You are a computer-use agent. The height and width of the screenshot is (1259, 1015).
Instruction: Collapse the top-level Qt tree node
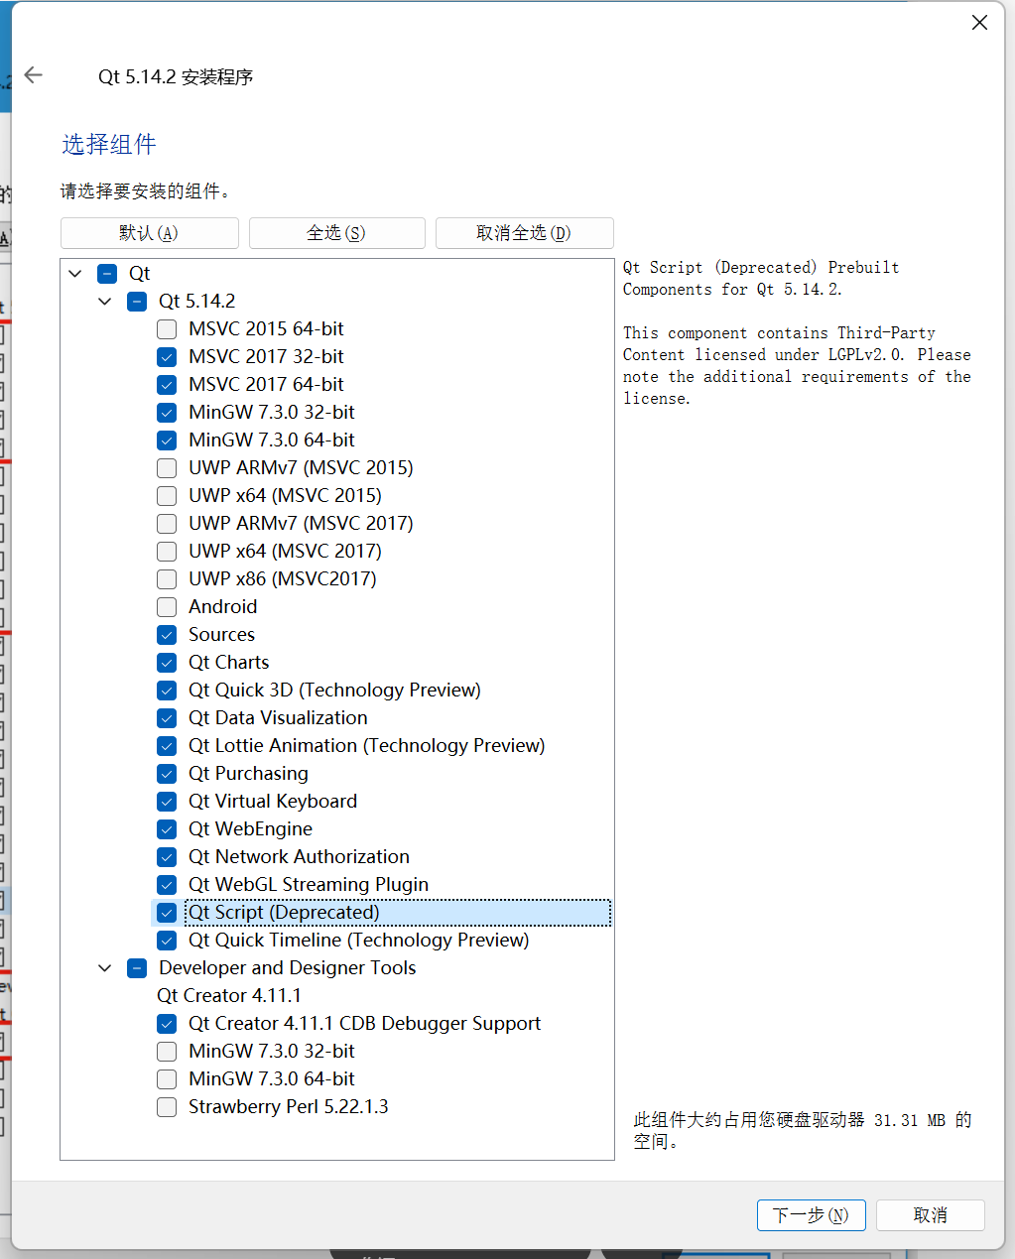[75, 273]
